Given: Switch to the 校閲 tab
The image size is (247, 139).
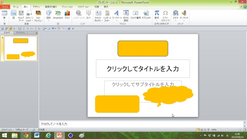Looking at the screenshot, I should click(x=97, y=7).
